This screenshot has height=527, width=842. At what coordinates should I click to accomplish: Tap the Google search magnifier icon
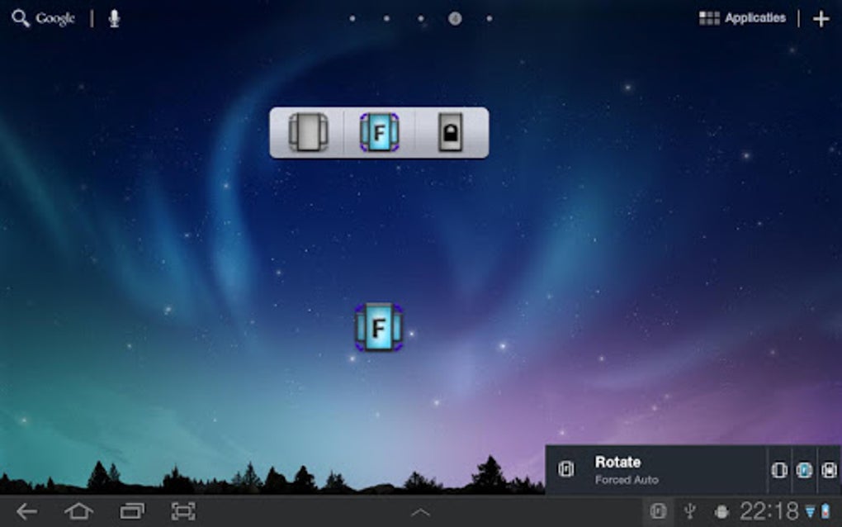click(18, 17)
